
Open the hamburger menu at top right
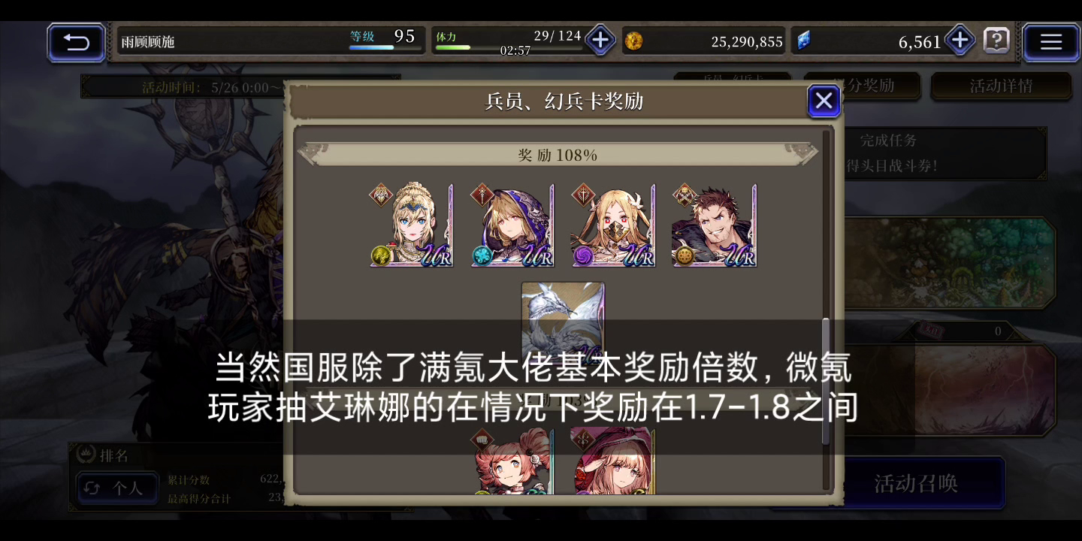[x=1050, y=42]
